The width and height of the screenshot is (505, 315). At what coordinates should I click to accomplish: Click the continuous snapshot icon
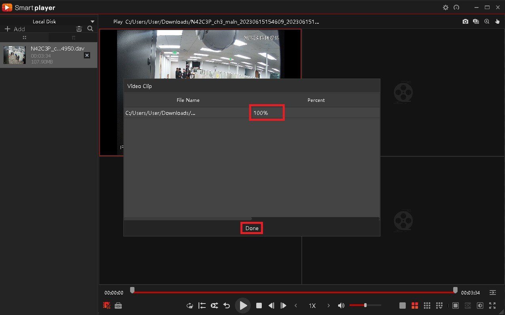coord(476,22)
